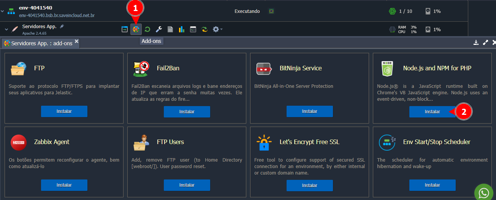Open the env-4041540.bsb.br.saveincloud.net.br link
The width and height of the screenshot is (496, 200).
(x=57, y=16)
